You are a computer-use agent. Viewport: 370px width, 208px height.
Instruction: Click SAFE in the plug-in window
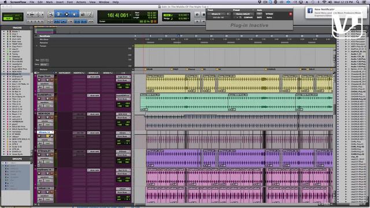[x=260, y=17]
